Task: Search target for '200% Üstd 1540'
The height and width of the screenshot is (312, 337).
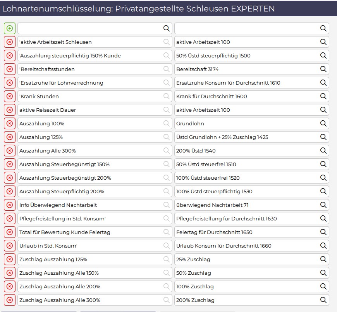Action: [x=323, y=150]
